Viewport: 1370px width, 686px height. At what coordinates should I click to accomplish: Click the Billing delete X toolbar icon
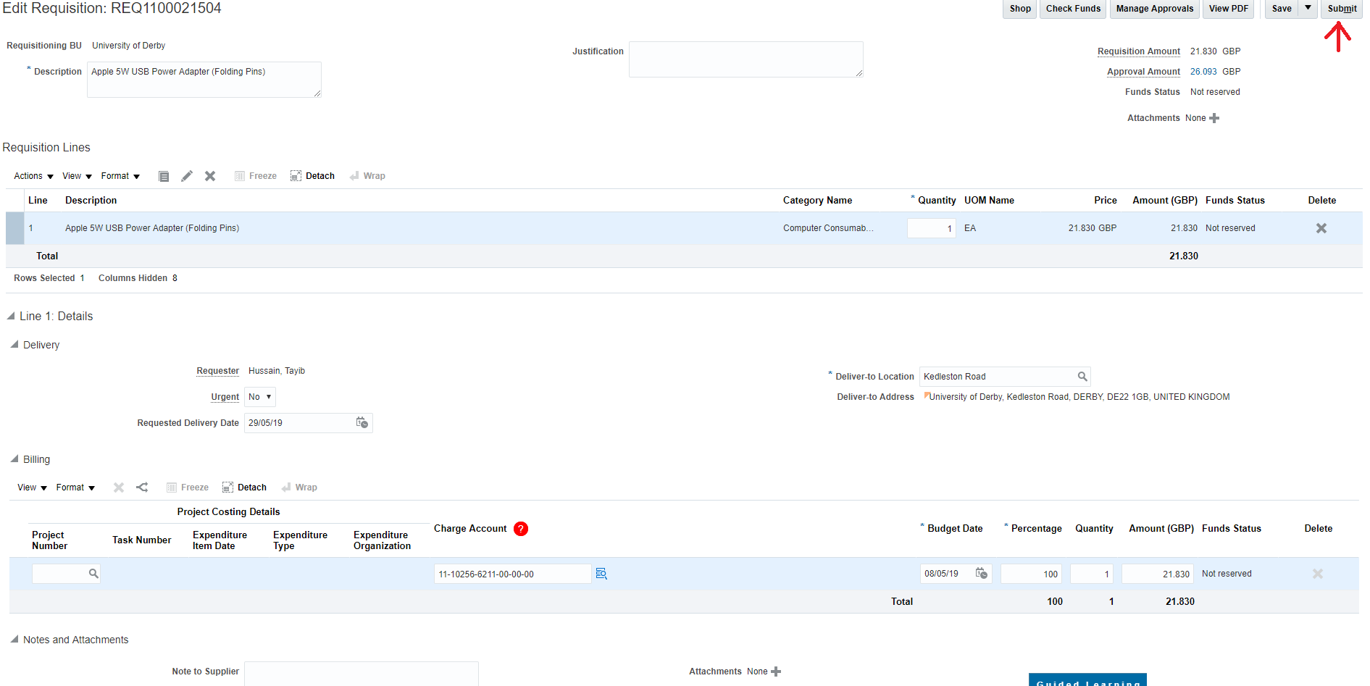pyautogui.click(x=119, y=488)
